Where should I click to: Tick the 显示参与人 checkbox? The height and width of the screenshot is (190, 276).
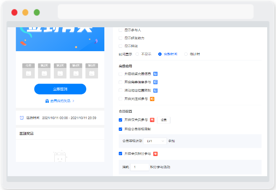pos(120,30)
